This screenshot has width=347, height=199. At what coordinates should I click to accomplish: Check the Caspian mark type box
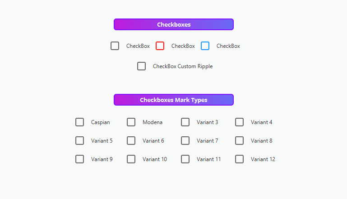[x=80, y=122]
